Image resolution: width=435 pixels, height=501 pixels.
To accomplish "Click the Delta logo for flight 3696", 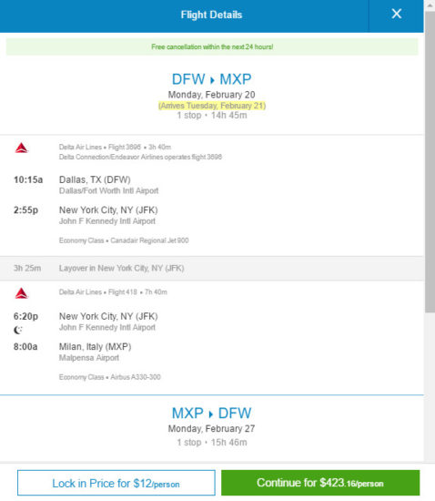I will (x=21, y=148).
